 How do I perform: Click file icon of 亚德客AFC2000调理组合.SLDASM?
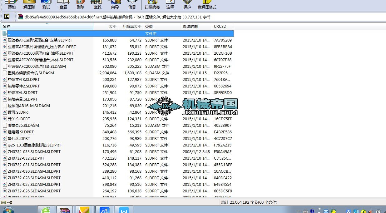point(5,66)
